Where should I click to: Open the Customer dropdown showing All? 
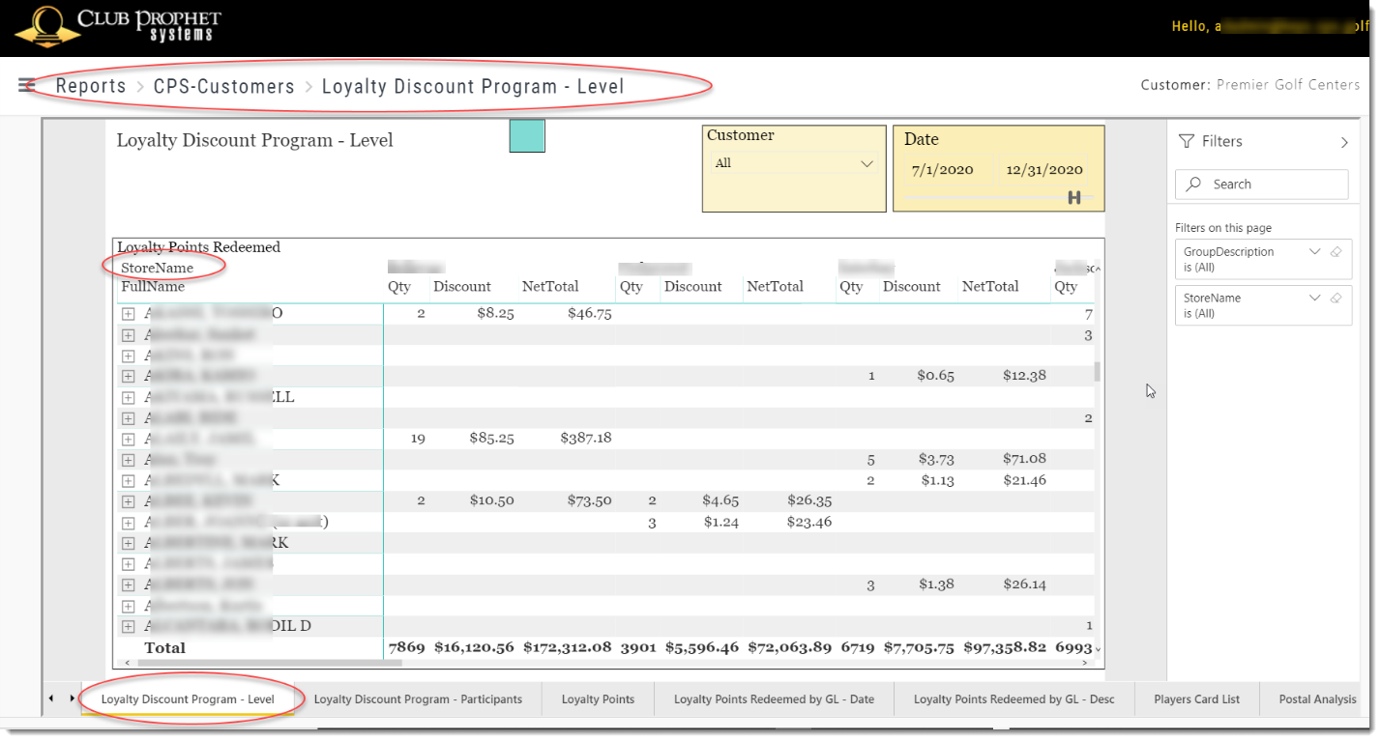(793, 163)
